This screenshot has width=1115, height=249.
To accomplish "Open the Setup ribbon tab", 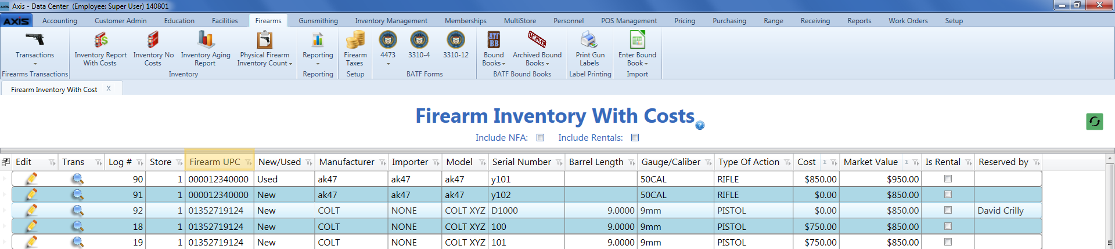I will click(954, 21).
